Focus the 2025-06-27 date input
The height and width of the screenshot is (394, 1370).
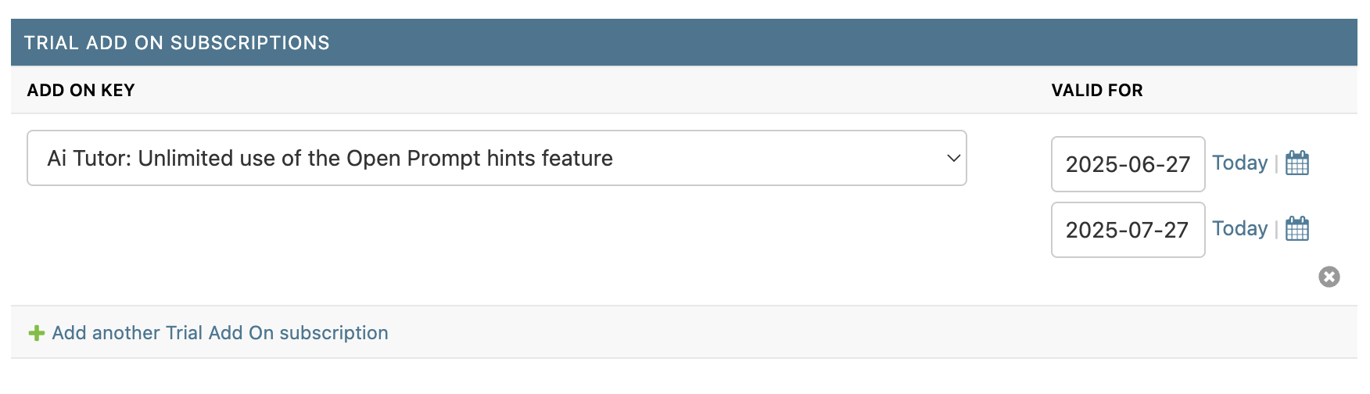[1127, 164]
